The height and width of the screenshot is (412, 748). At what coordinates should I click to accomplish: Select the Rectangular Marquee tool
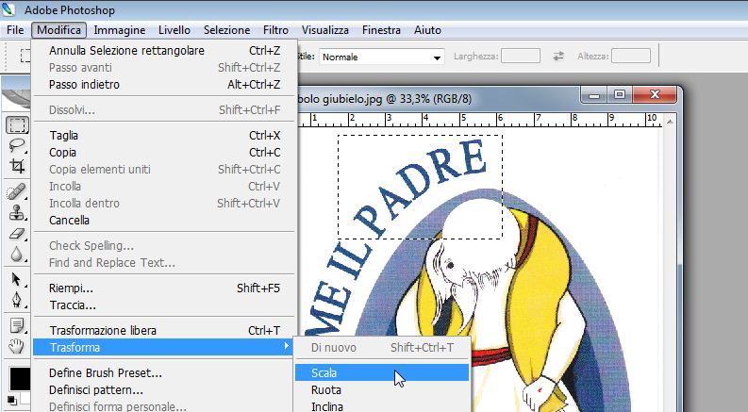[17, 125]
